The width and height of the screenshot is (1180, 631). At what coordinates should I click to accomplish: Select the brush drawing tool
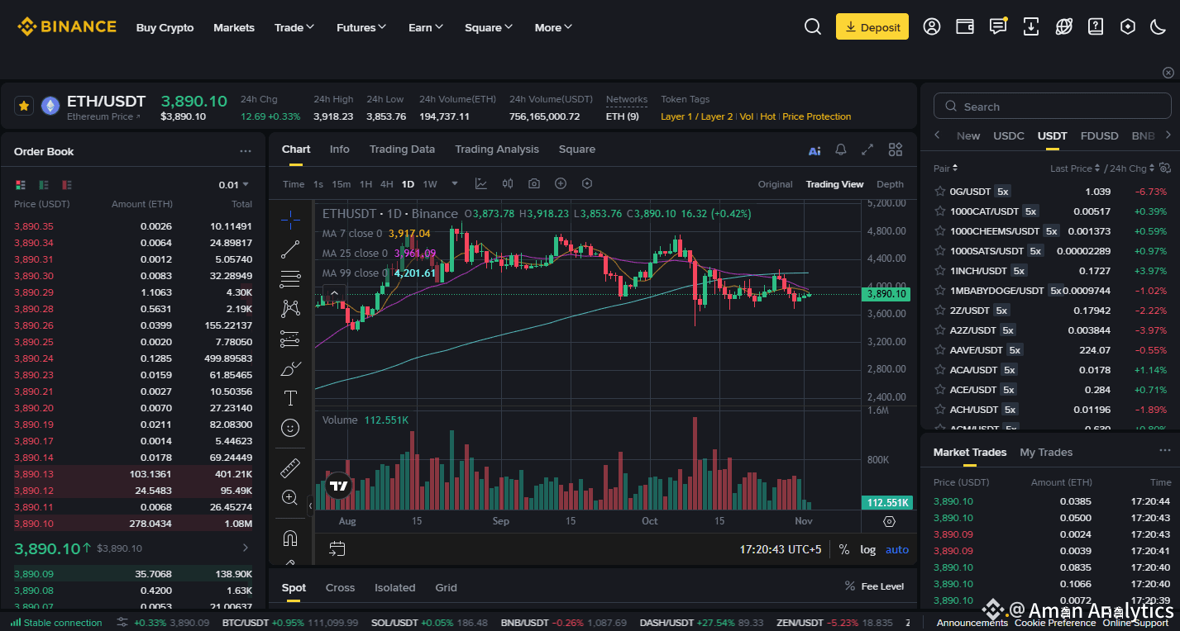pyautogui.click(x=290, y=368)
